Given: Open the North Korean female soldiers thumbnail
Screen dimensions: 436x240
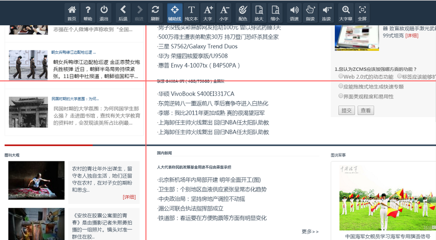Looking at the screenshot, I should click(28, 65).
